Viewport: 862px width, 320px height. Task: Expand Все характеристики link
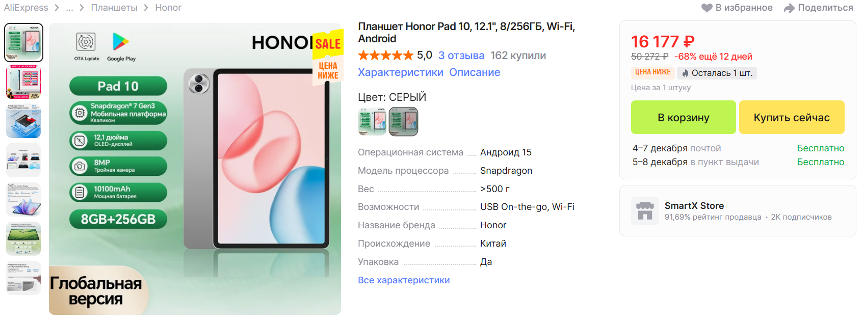pos(404,280)
